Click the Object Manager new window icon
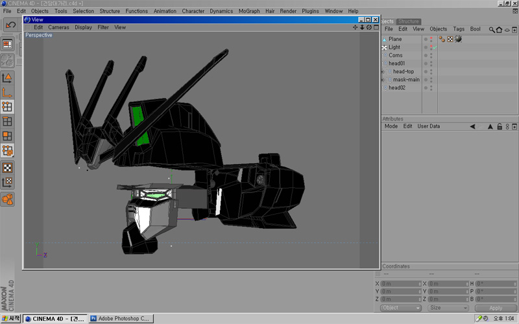 click(514, 30)
